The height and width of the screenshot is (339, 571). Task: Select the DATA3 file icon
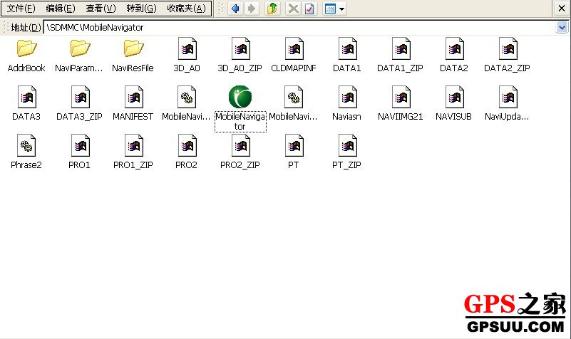click(26, 97)
